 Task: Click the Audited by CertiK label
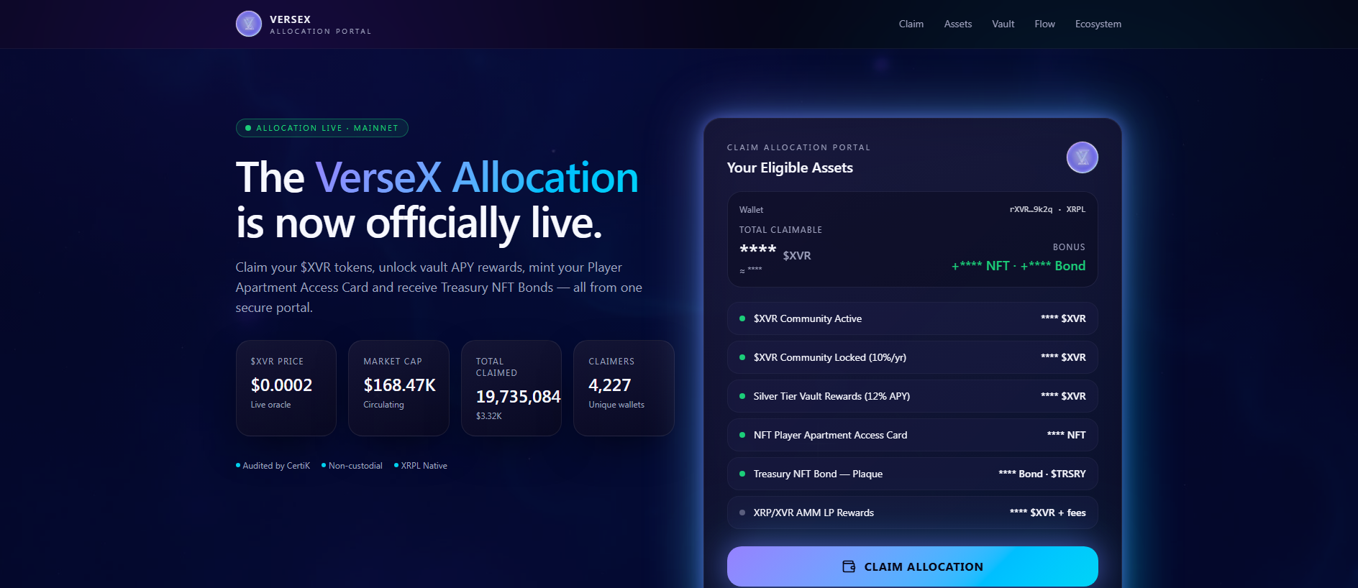273,466
